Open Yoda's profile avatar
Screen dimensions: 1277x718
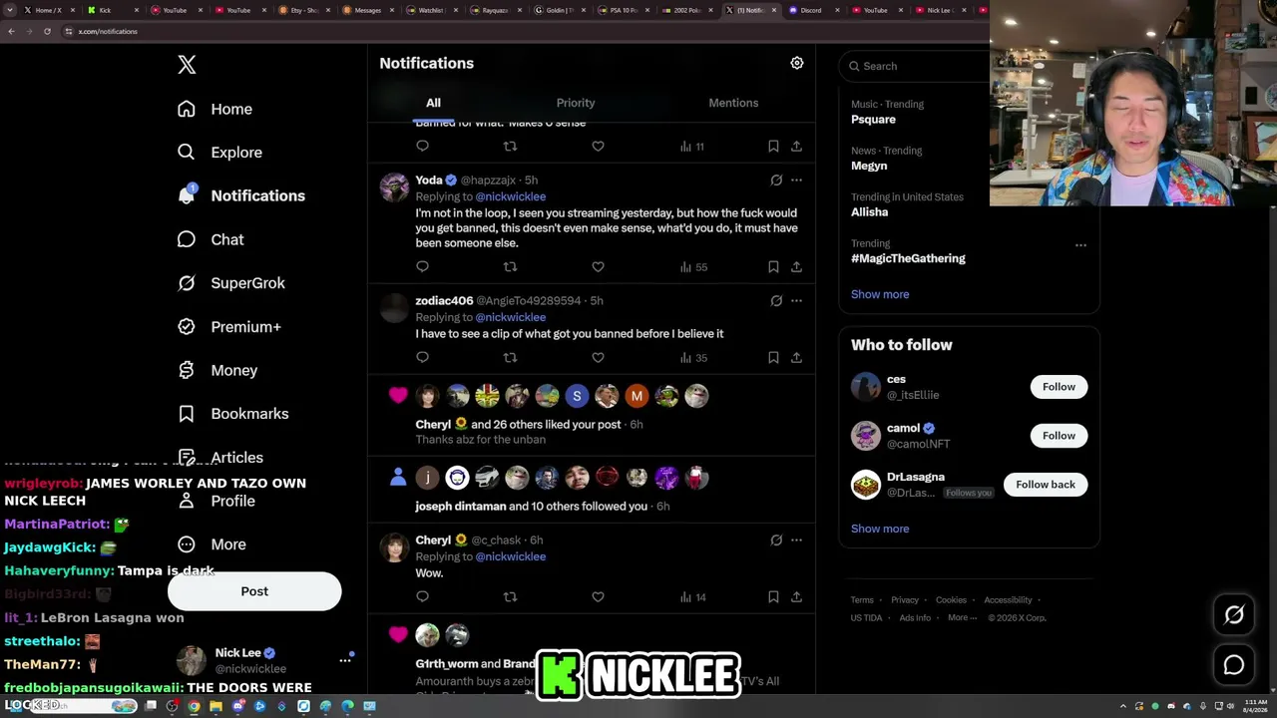coord(394,187)
